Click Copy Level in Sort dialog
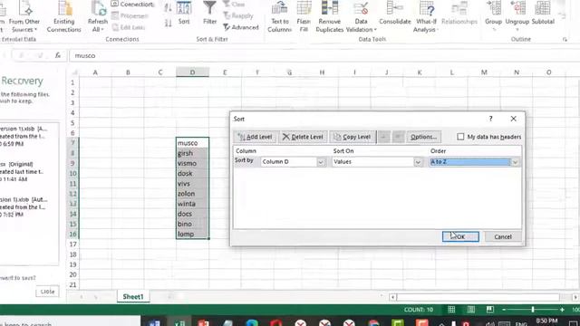Image resolution: width=580 pixels, height=326 pixels. tap(353, 137)
